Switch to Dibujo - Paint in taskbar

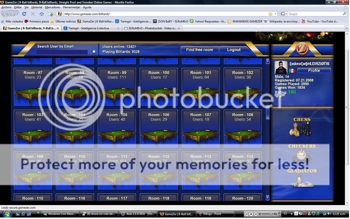[216, 214]
